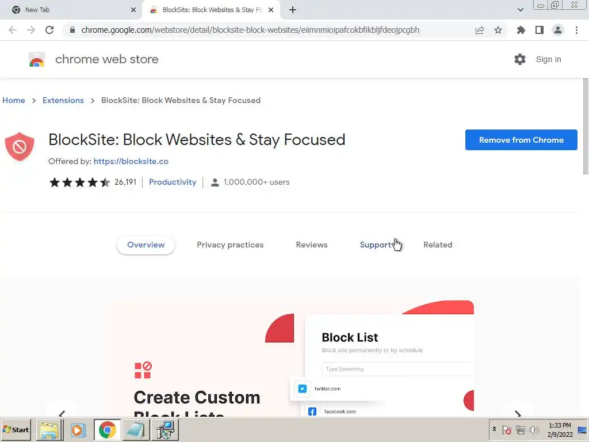589x442 pixels.
Task: Click the chrome web store title text
Action: (x=106, y=59)
